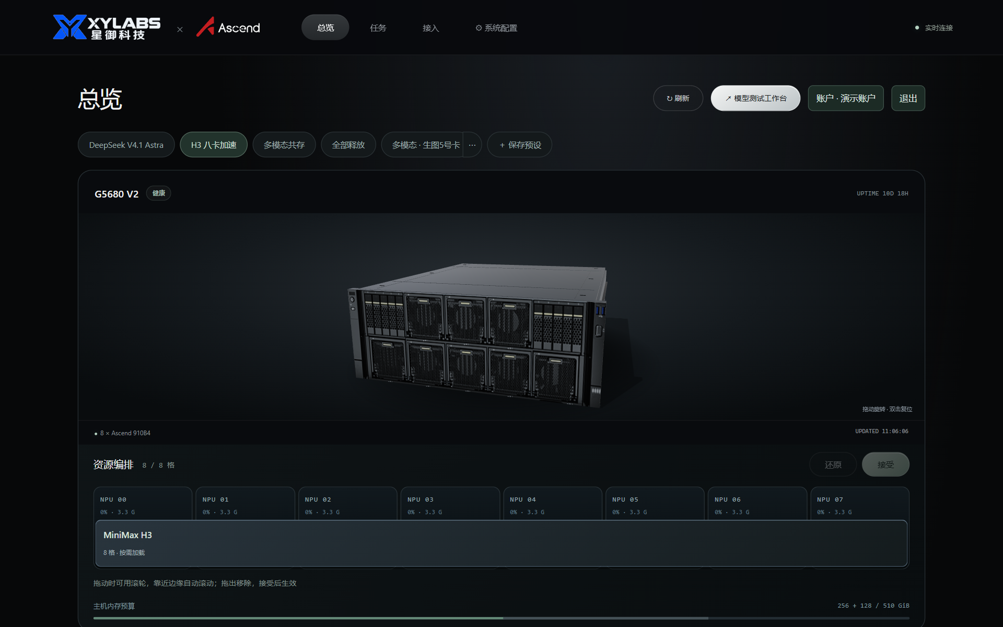The image size is (1003, 627).
Task: Select the 全部释放 preset
Action: tap(348, 145)
